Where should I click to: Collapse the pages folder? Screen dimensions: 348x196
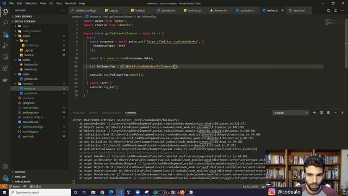26,36
